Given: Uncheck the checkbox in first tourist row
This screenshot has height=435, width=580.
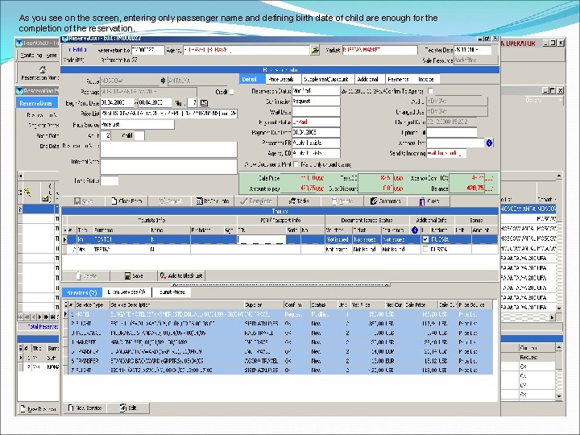Looking at the screenshot, I should (426, 240).
